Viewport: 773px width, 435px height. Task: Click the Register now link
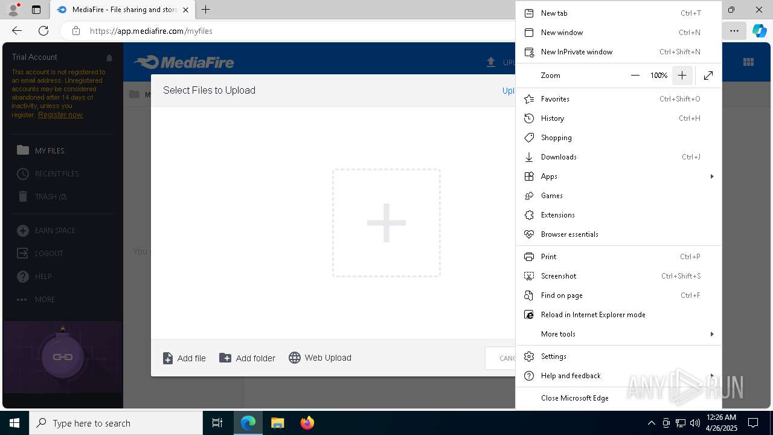[60, 115]
